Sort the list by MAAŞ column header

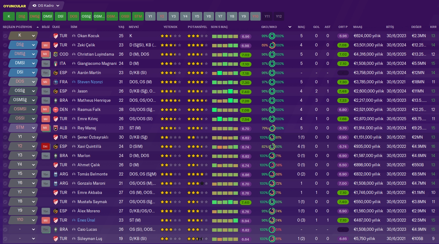point(358,27)
